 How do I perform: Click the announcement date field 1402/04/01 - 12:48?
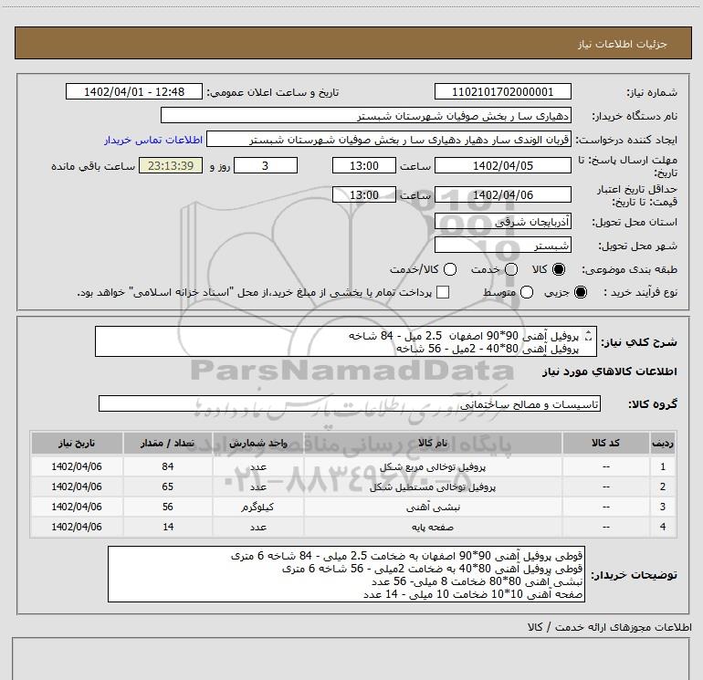coord(134,92)
